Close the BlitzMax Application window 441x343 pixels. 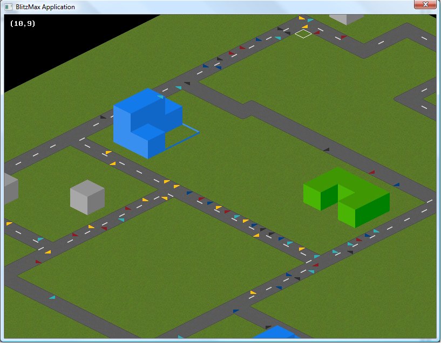(x=425, y=4)
